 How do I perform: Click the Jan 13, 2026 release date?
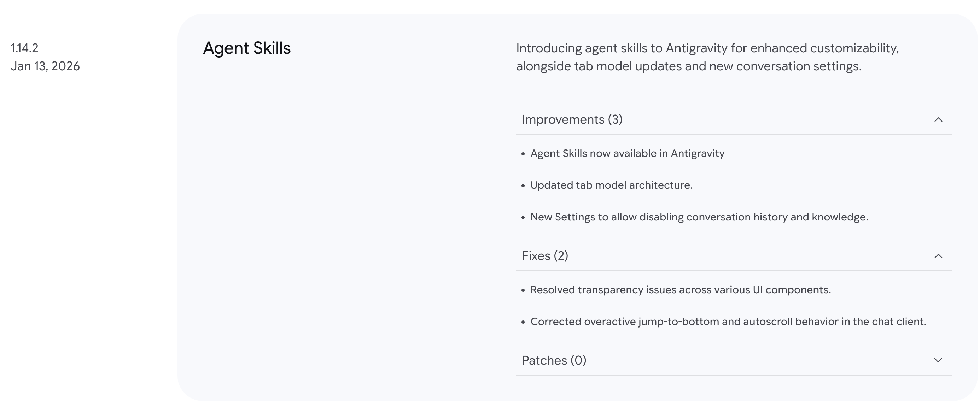45,66
